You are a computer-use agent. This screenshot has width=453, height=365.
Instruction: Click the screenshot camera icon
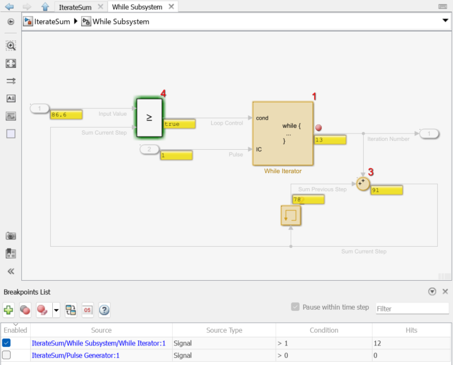tap(11, 235)
